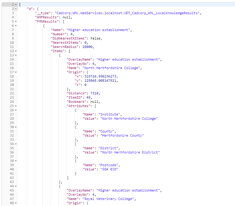The image size is (235, 206).
Task: Collapse second Origin fold on line 48
Action: (x=16, y=203)
